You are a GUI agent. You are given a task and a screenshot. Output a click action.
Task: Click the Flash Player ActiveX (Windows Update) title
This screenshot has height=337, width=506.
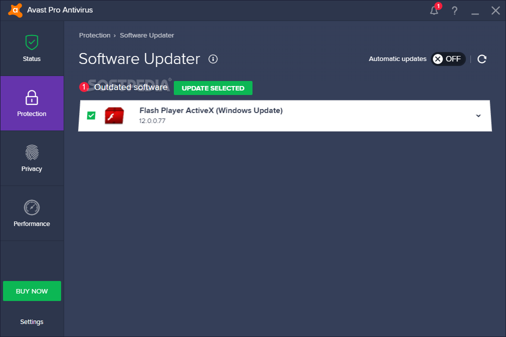click(211, 110)
